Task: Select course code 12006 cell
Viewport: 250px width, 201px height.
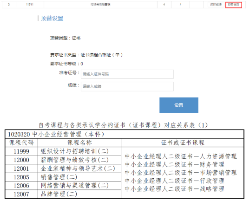Action: pos(21,186)
